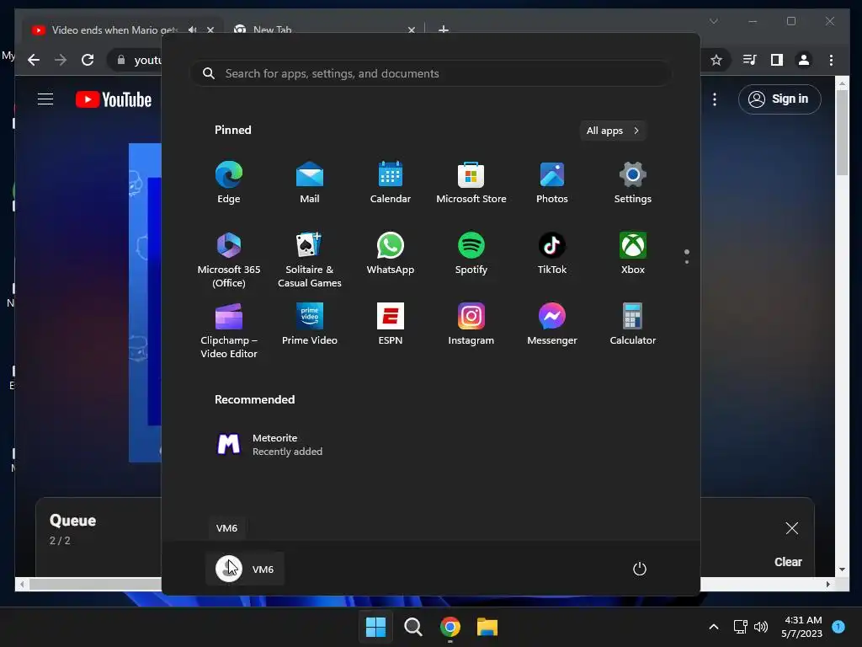Switch to the YouTube video tab in Chrome

(113, 29)
